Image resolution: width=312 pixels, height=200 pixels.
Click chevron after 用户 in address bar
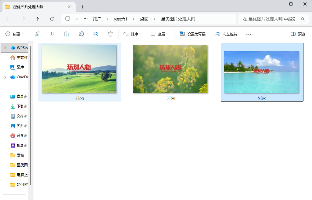click(x=108, y=19)
